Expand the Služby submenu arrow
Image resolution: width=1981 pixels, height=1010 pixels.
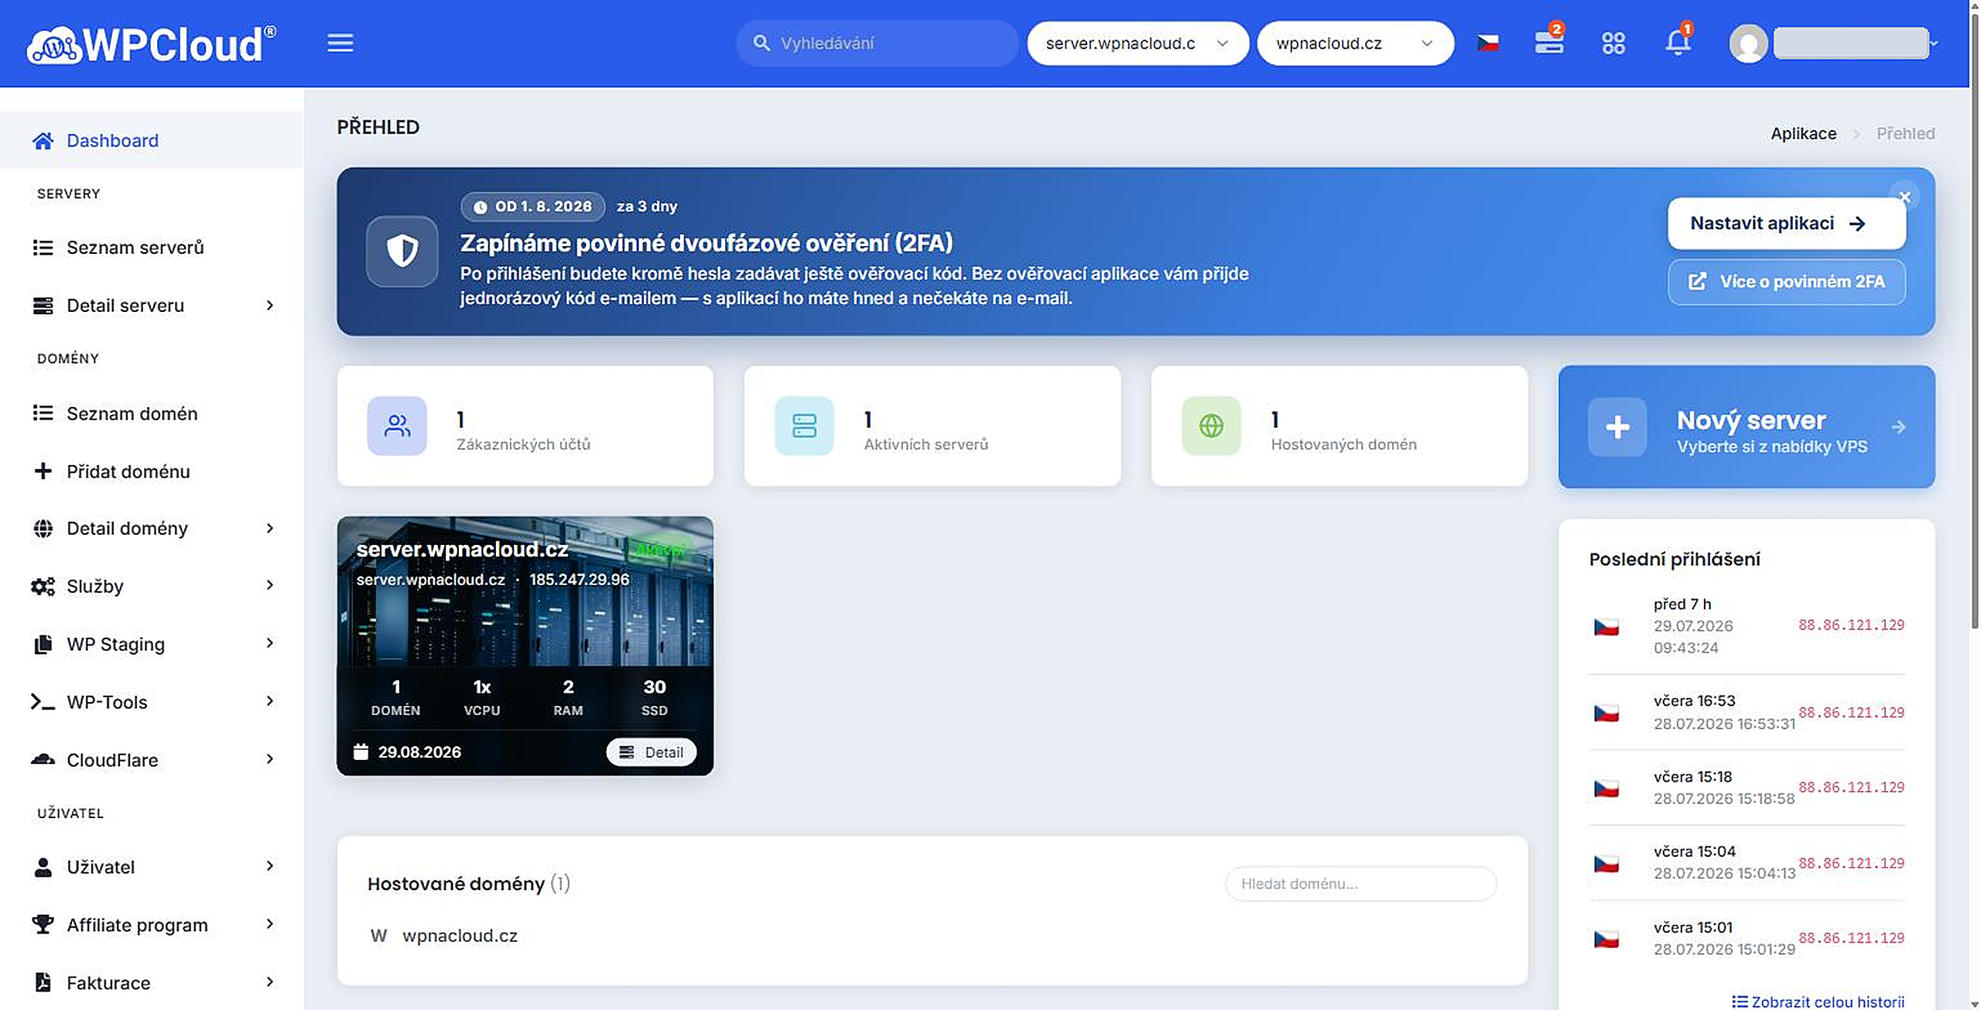click(x=269, y=586)
